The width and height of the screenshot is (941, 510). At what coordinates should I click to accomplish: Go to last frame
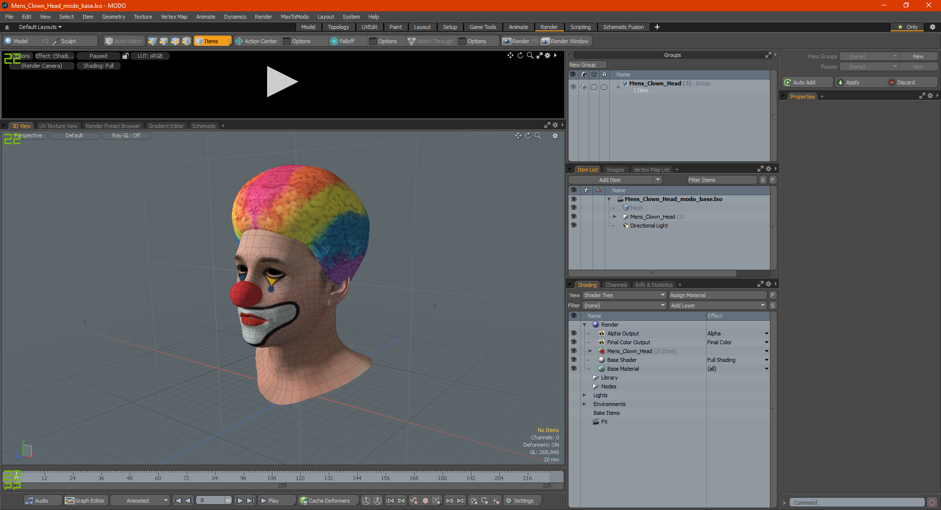click(250, 501)
